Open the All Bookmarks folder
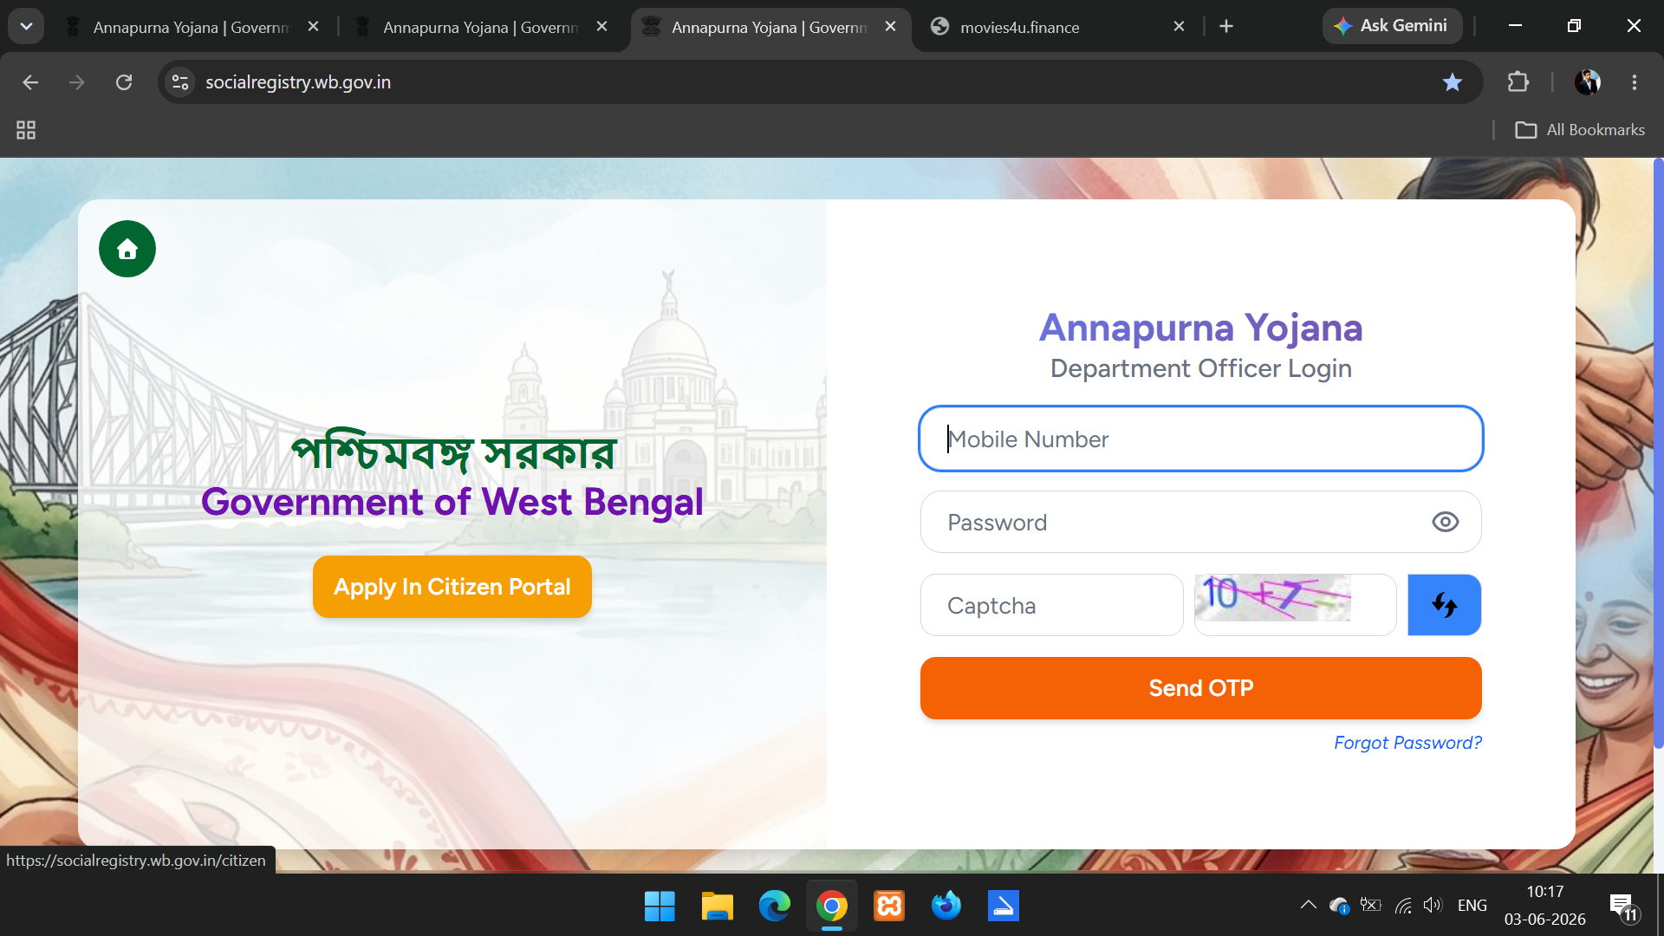Screen dimensions: 1664x936 tap(1579, 130)
